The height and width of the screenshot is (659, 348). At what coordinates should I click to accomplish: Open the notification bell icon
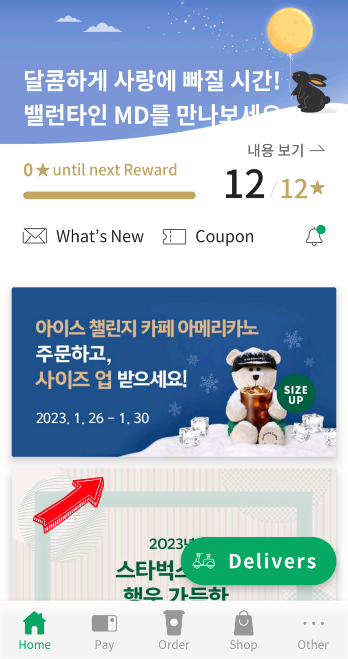(x=315, y=236)
